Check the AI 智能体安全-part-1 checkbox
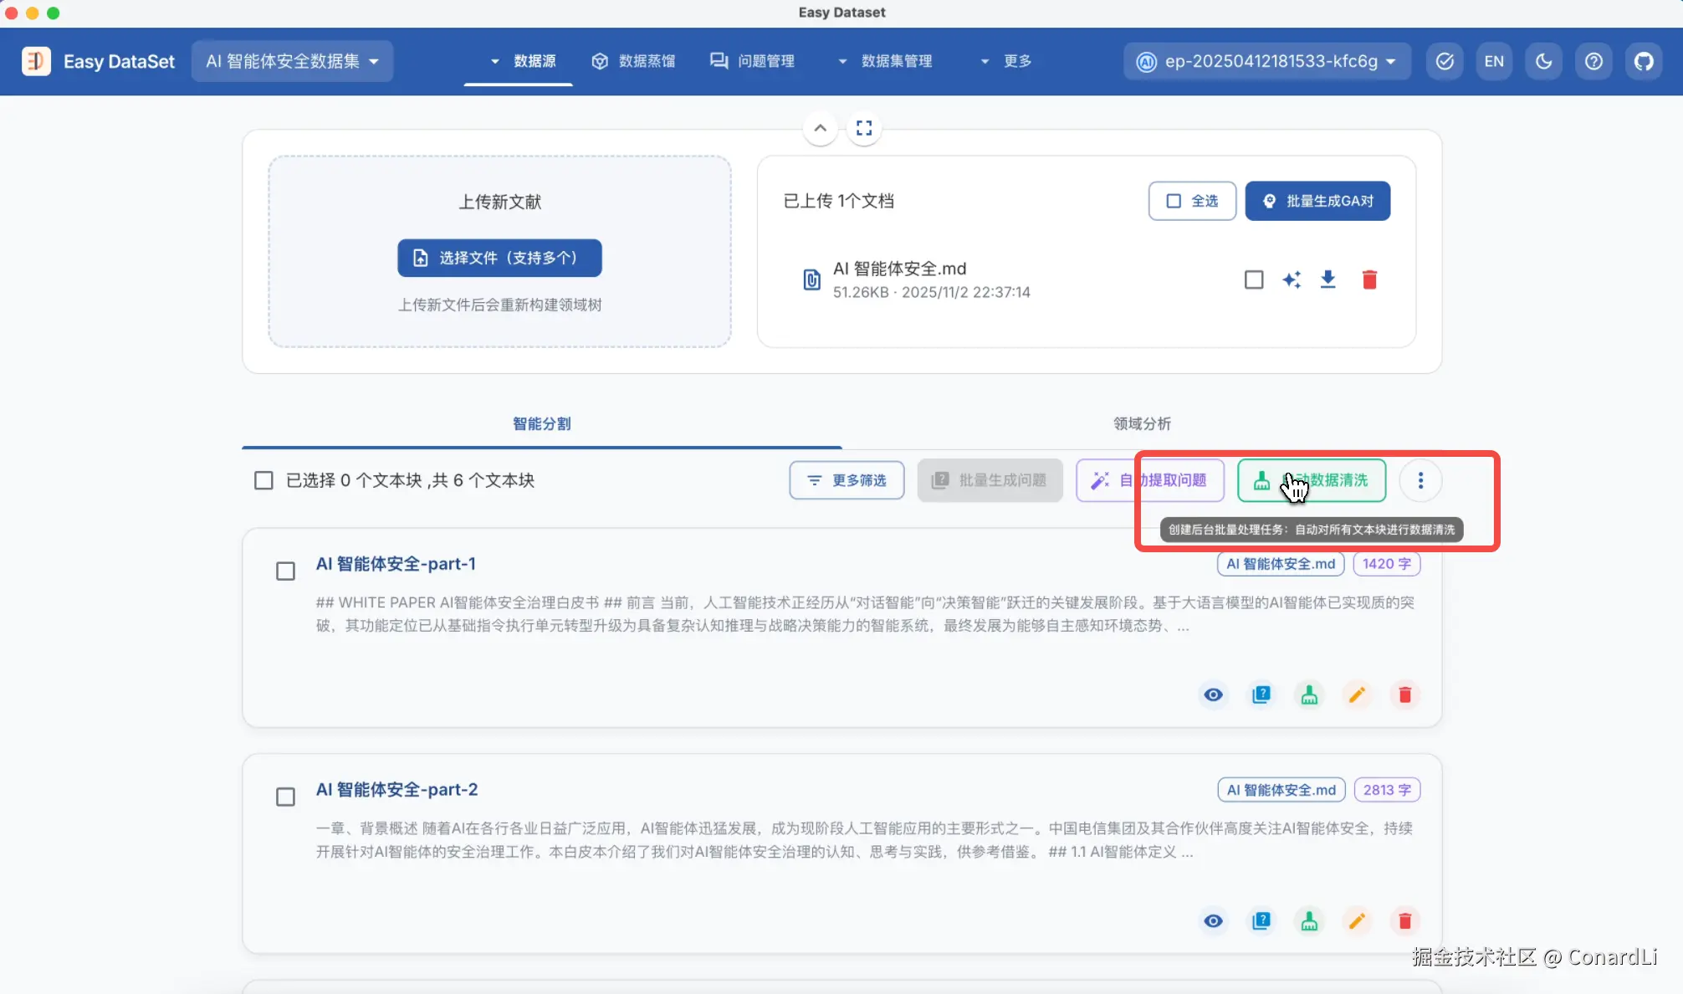This screenshot has height=994, width=1683. pos(285,571)
